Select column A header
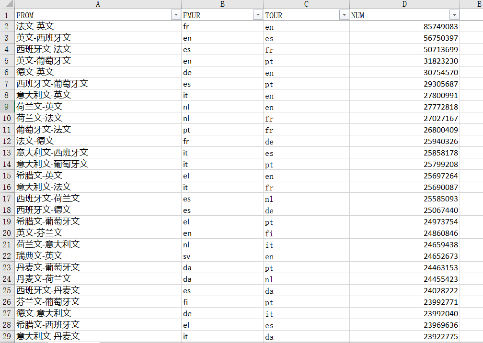483x343 pixels. click(x=98, y=4)
